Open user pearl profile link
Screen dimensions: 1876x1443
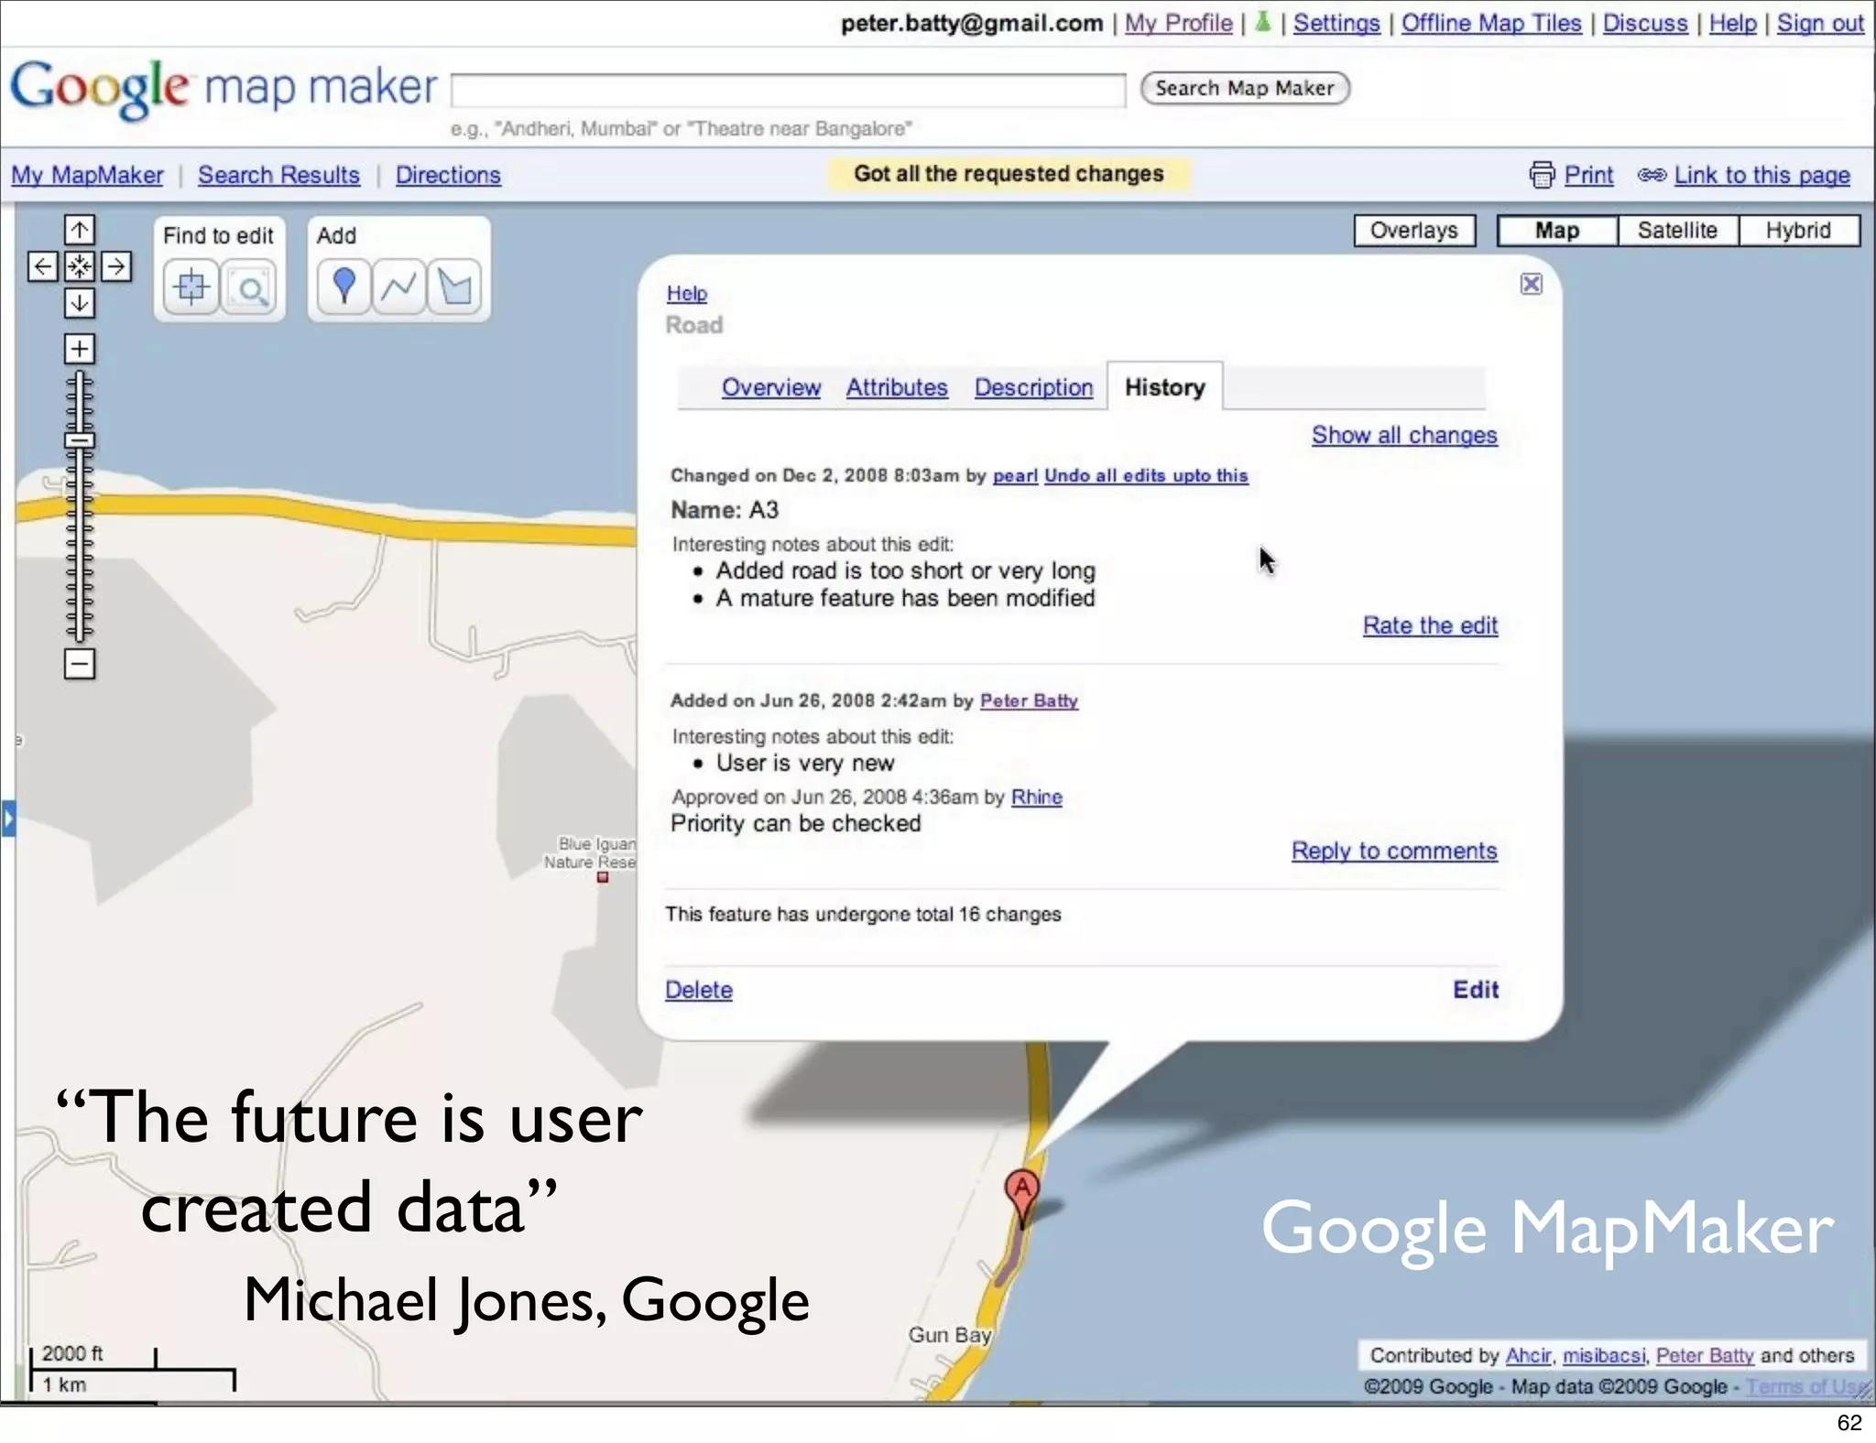pos(1015,475)
